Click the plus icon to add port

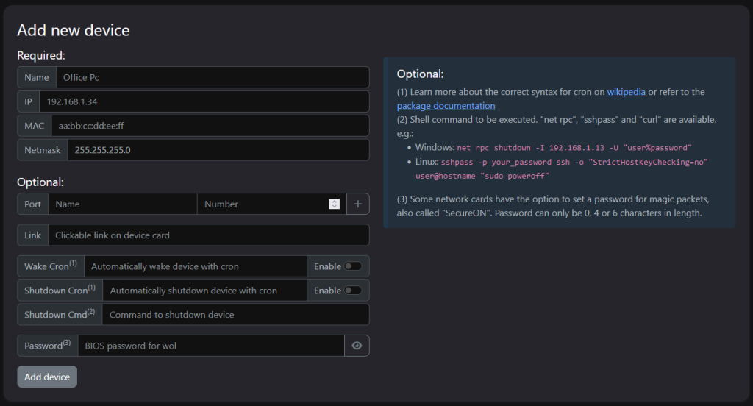tap(358, 204)
